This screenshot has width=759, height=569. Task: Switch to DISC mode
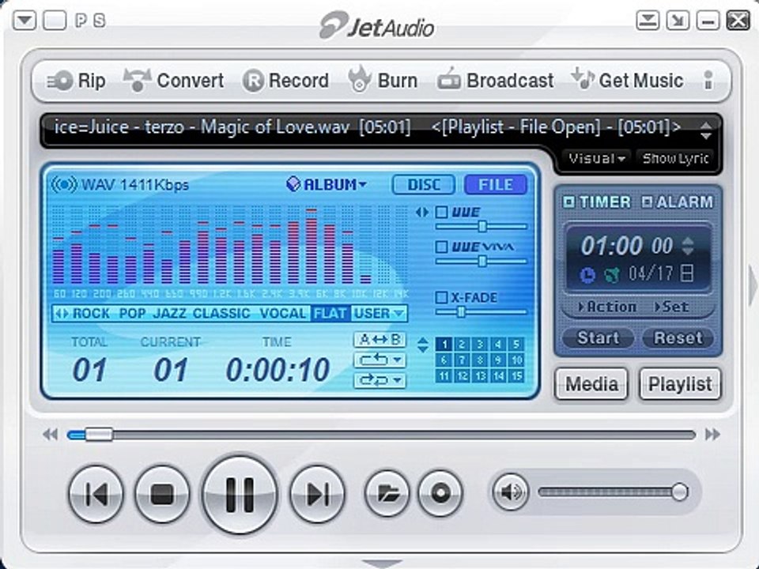coord(424,184)
